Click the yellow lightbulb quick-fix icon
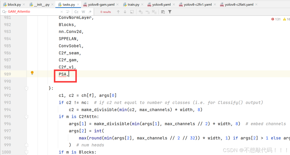The width and height of the screenshot is (290, 155). point(32,73)
